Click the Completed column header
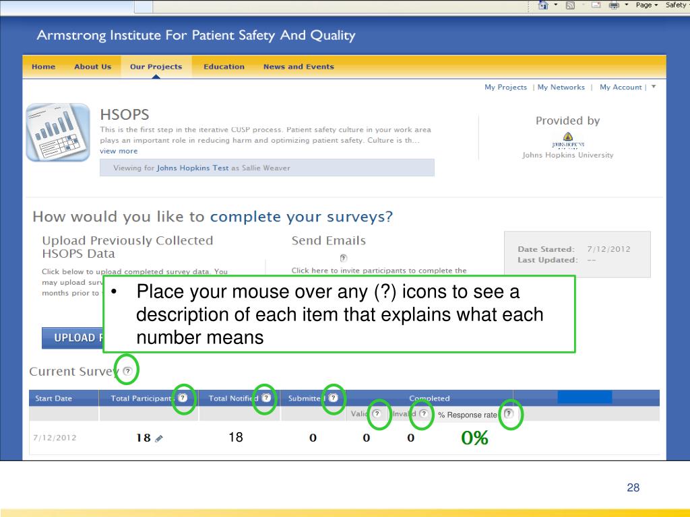Screen dimensions: 690x517 [429, 399]
